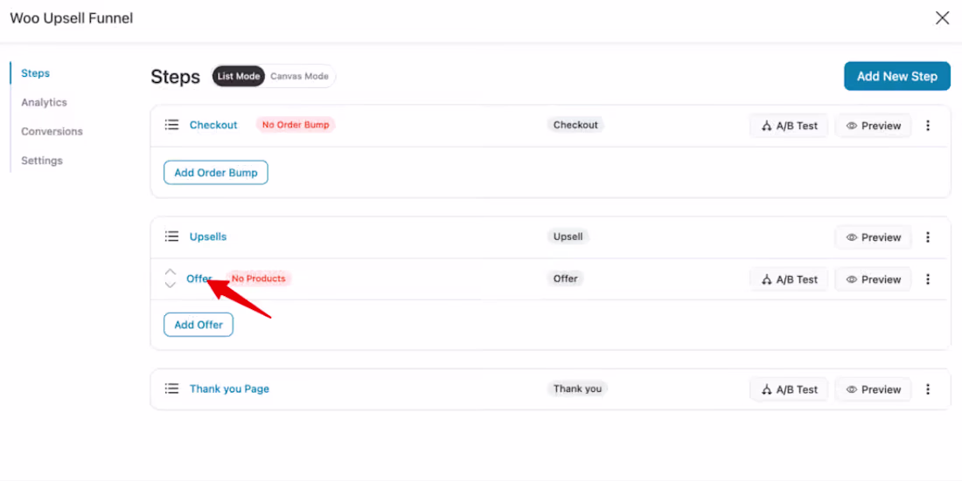Open the three-dot menu for Thank you Page
962x481 pixels.
pyautogui.click(x=928, y=389)
